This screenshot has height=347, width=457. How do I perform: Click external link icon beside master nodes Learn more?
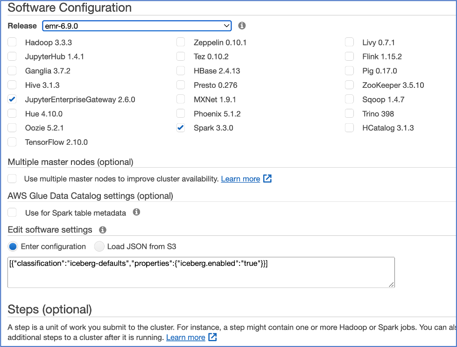267,178
